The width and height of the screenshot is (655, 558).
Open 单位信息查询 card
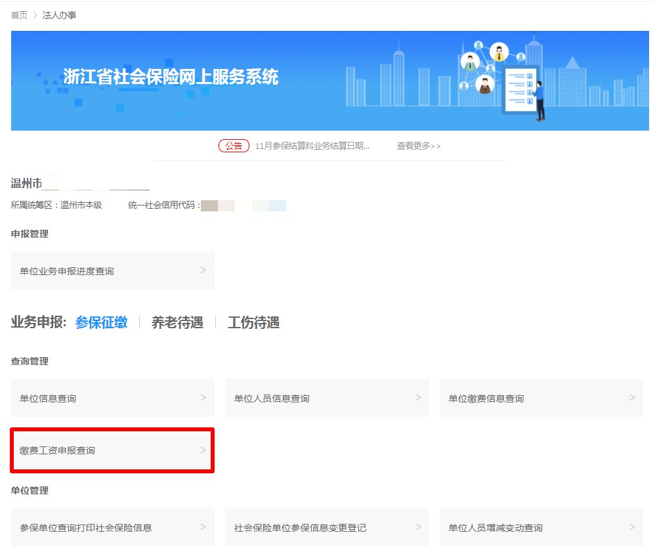(x=48, y=398)
